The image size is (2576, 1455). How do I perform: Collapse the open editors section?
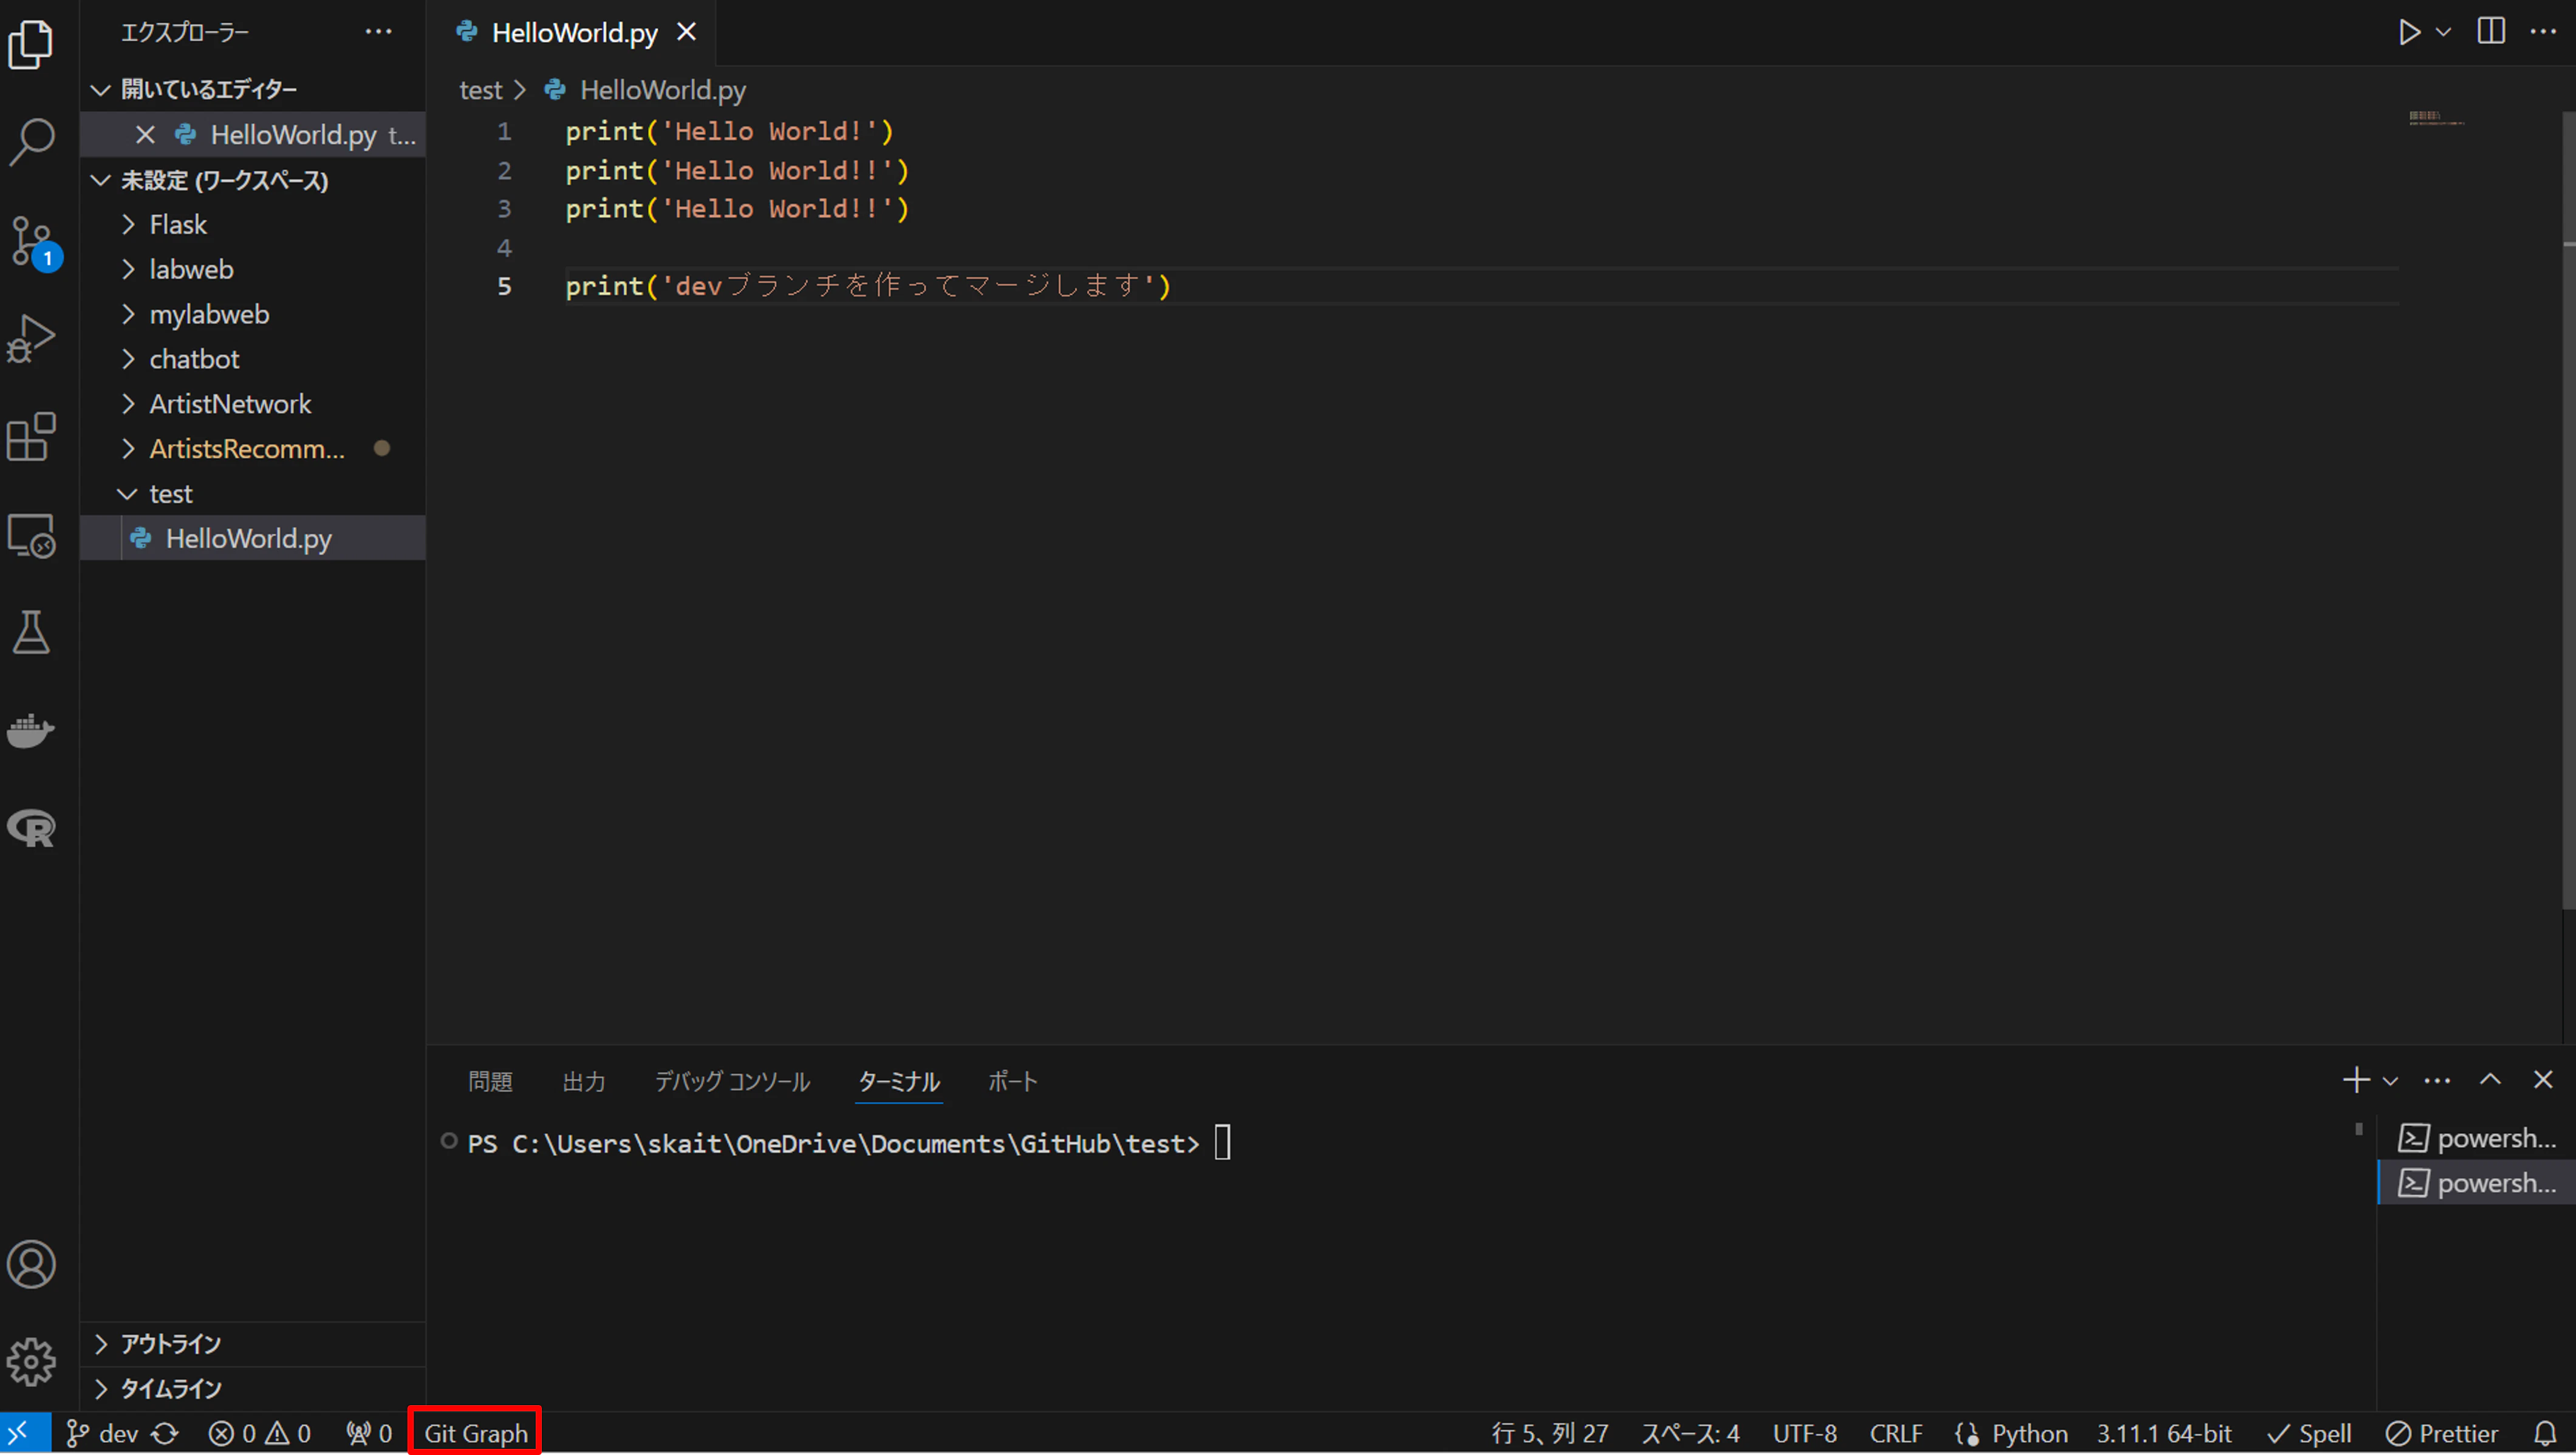point(253,89)
